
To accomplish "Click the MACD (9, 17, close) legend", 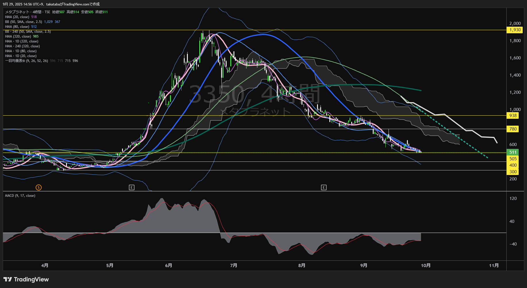I will pyautogui.click(x=20, y=196).
